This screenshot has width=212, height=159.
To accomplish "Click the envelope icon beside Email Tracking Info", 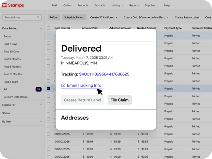I will [63, 85].
